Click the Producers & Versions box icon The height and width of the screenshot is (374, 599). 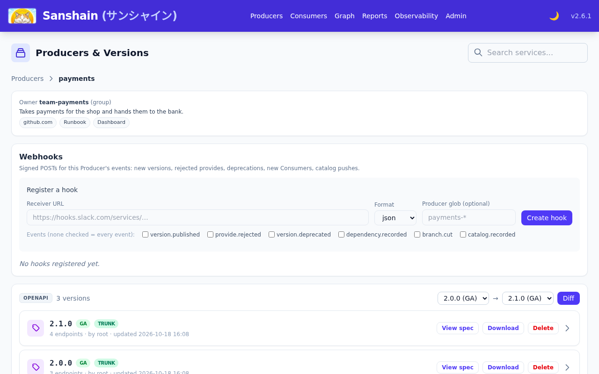click(x=21, y=53)
